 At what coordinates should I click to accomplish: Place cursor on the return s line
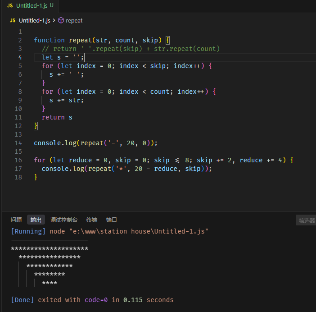point(57,118)
